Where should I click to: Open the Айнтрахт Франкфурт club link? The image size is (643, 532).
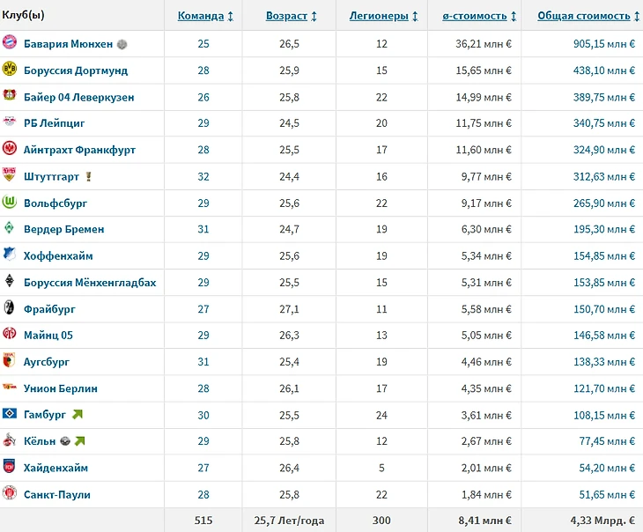tap(79, 150)
